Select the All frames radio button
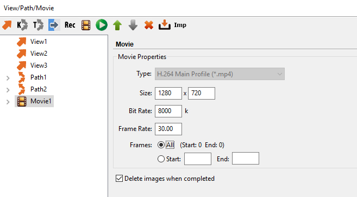Viewport: 357px width, 197px height. (161, 145)
